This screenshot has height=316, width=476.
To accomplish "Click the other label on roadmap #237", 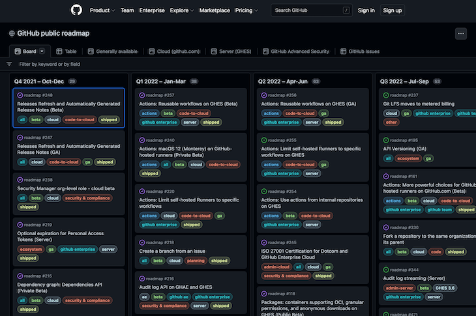I will pos(391,122).
